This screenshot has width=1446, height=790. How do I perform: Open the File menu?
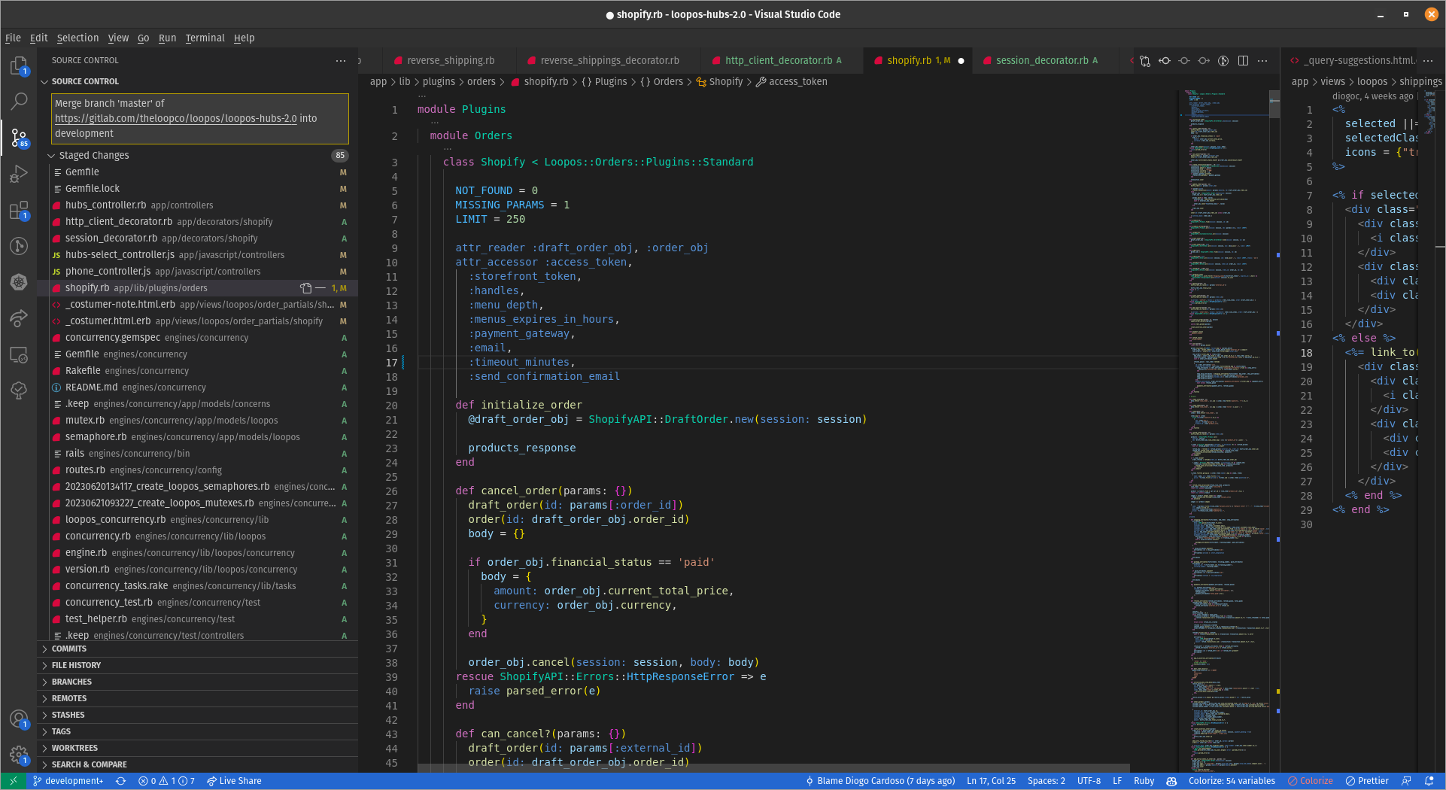pyautogui.click(x=13, y=38)
